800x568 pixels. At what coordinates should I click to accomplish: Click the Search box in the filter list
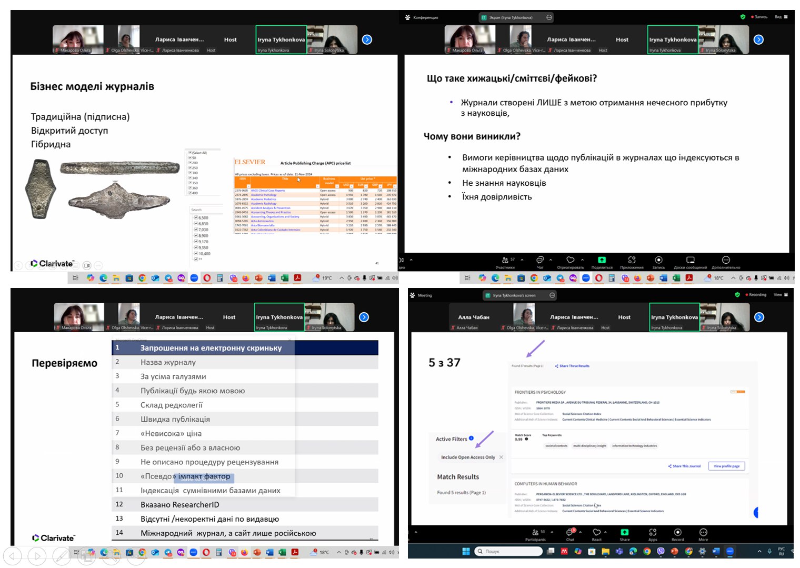(x=206, y=210)
